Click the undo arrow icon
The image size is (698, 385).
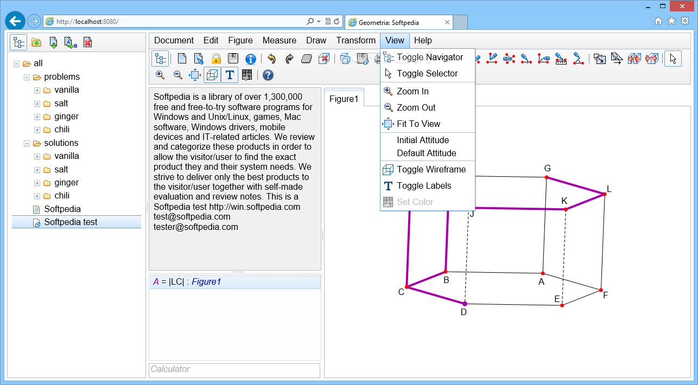coord(272,59)
